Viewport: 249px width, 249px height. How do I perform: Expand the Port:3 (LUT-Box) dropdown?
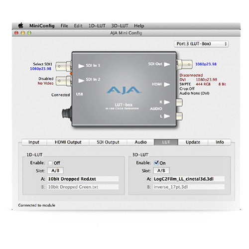(201, 44)
